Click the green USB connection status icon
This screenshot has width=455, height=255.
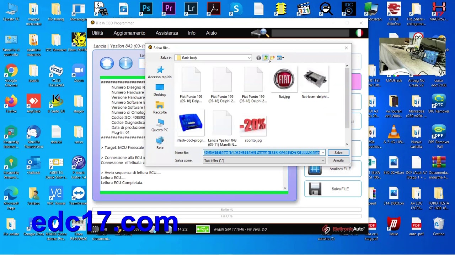tap(203, 229)
